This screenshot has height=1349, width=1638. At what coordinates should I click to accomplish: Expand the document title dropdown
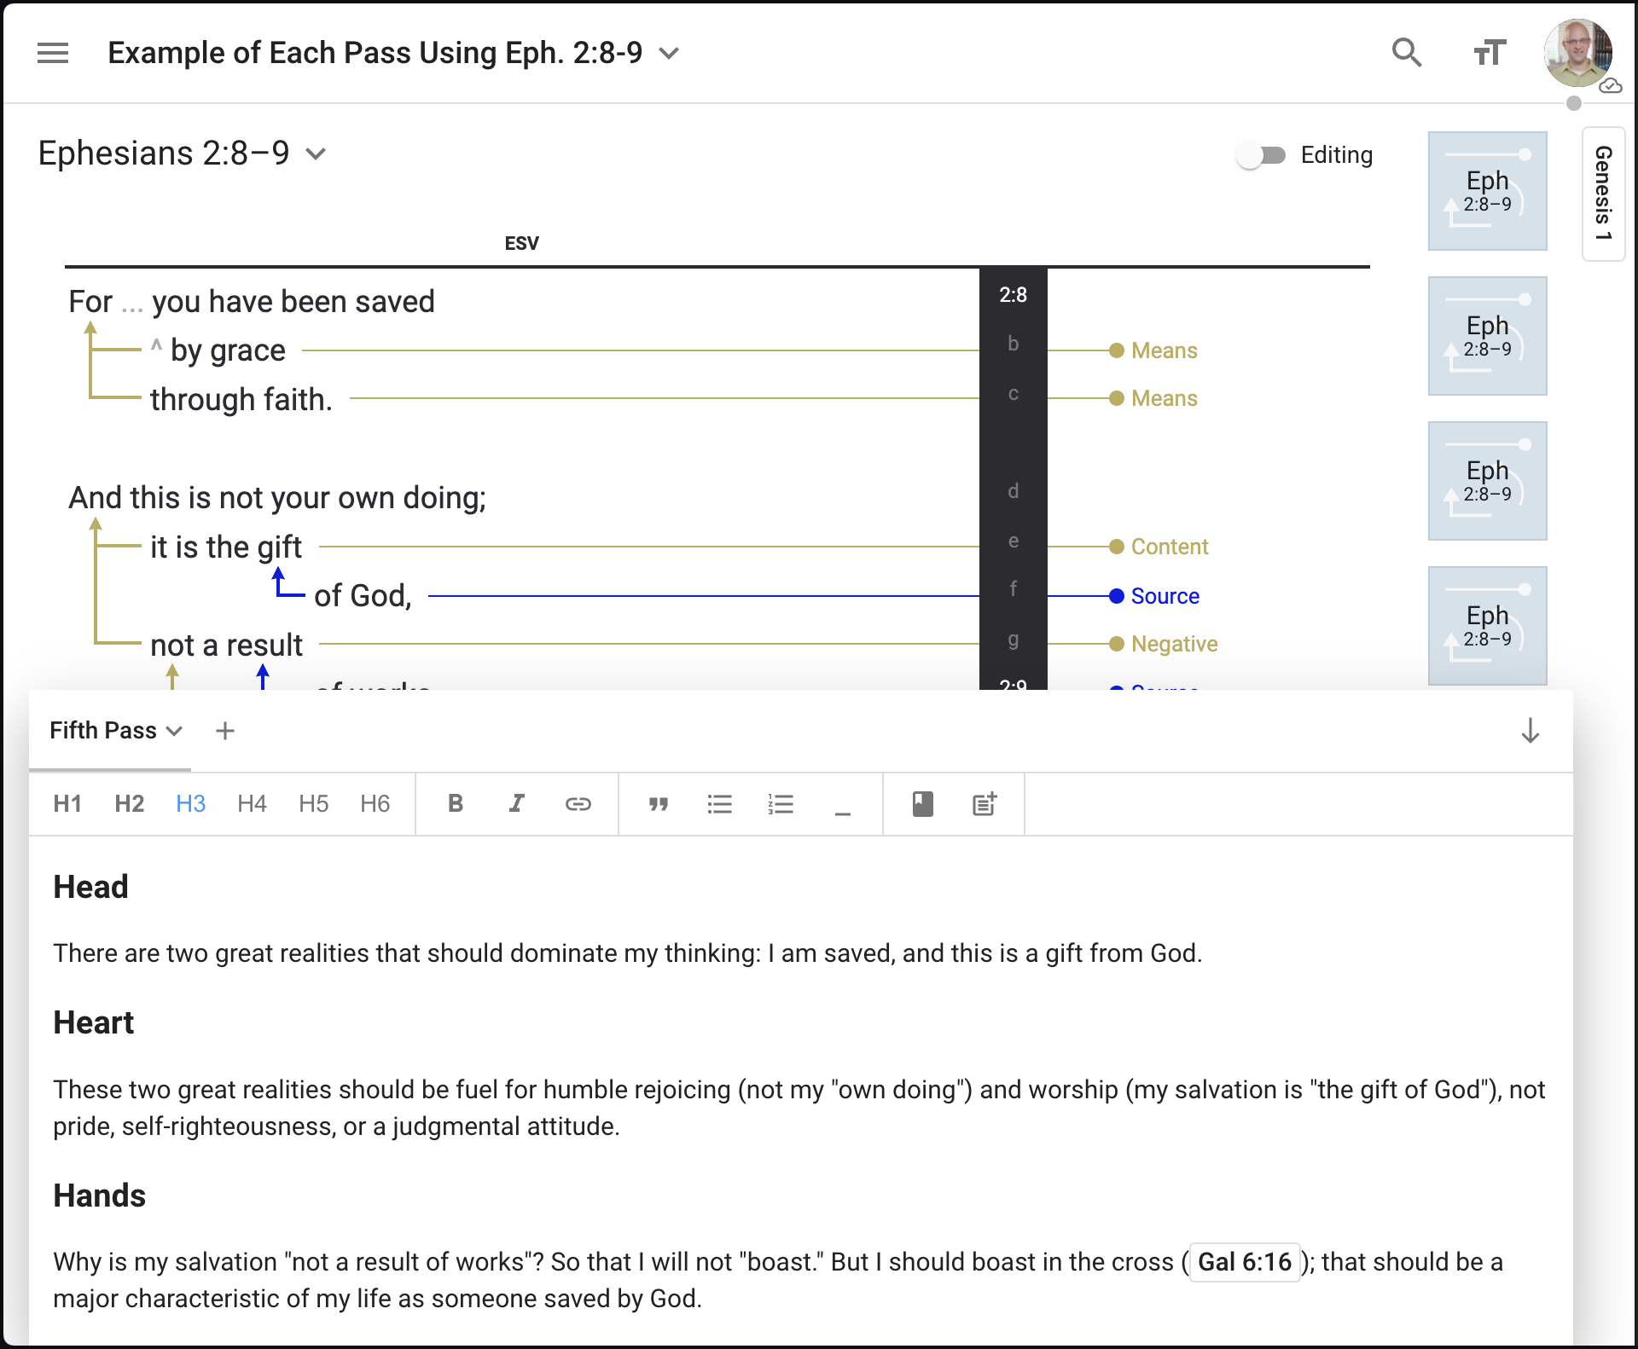coord(670,53)
